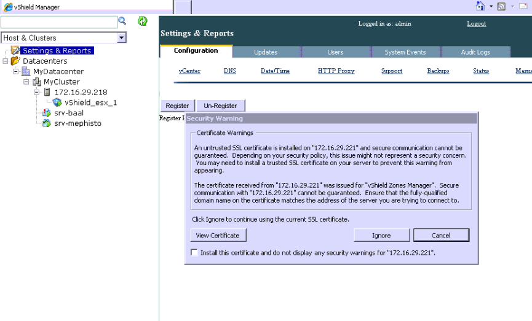Switch to the Updates tab

click(266, 52)
